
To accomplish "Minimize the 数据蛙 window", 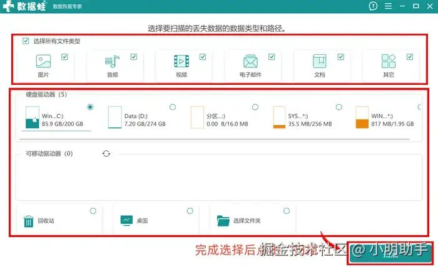I will click(402, 6).
